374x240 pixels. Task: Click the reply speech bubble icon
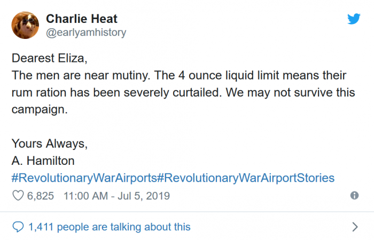click(18, 227)
